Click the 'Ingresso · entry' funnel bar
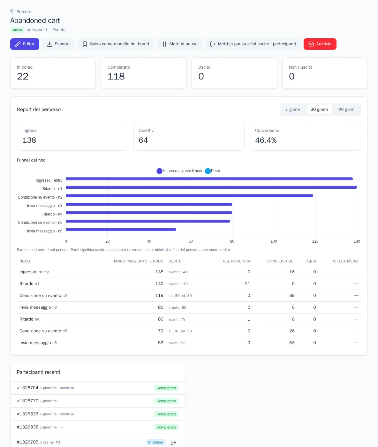Image resolution: width=378 pixels, height=447 pixels. pyautogui.click(x=209, y=179)
